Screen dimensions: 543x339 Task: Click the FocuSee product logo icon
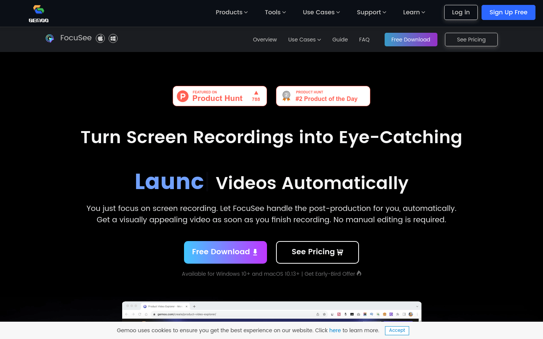click(x=50, y=38)
